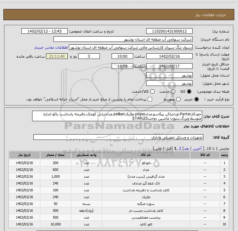The height and width of the screenshot is (231, 238).
Task: Choose the کالا/خدمت radio option
Action: [x=152, y=91]
